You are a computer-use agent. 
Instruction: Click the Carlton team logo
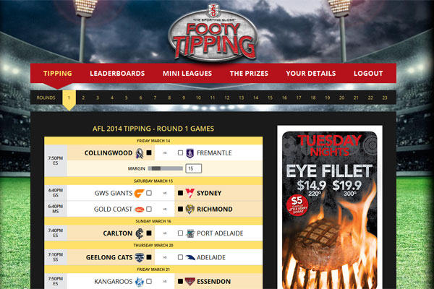pyautogui.click(x=140, y=233)
